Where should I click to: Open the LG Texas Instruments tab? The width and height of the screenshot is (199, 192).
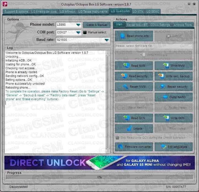click(93, 12)
